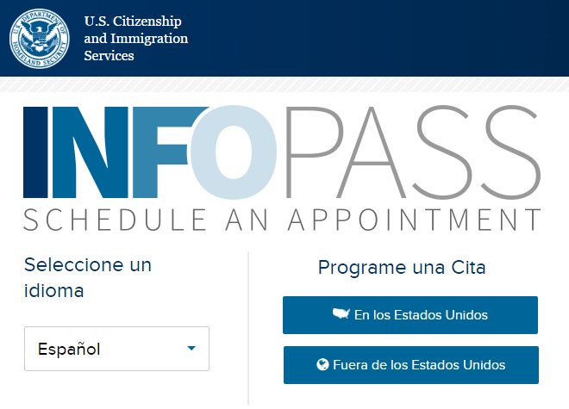This screenshot has width=569, height=409.
Task: Choose Fuera de los Estados Unidos
Action: [411, 365]
